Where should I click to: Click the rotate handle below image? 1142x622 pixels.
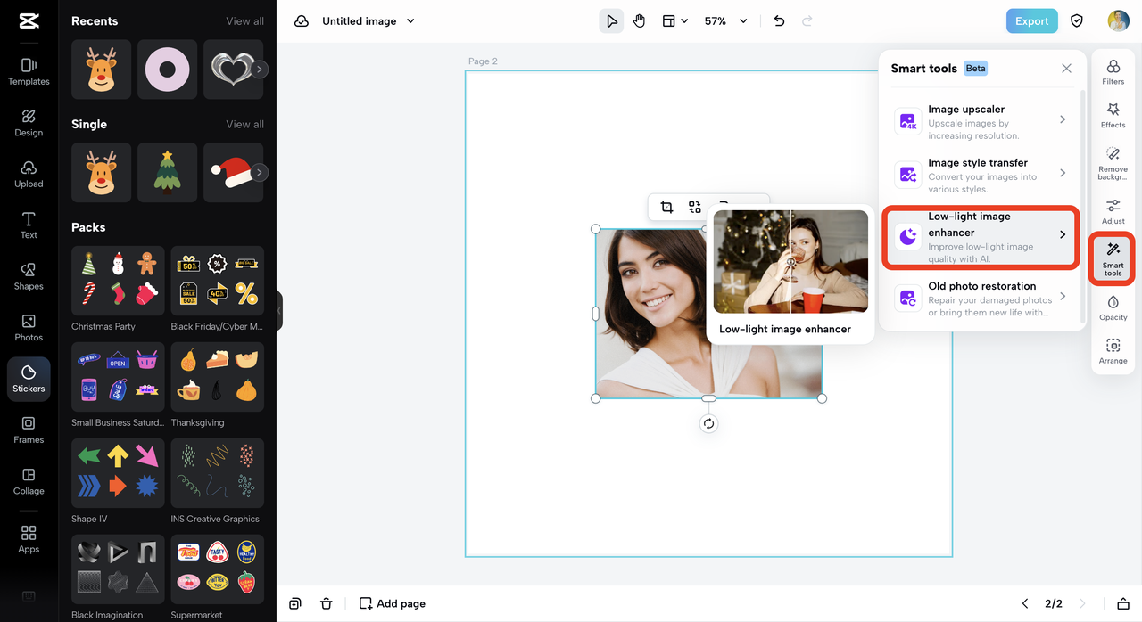[x=708, y=424]
